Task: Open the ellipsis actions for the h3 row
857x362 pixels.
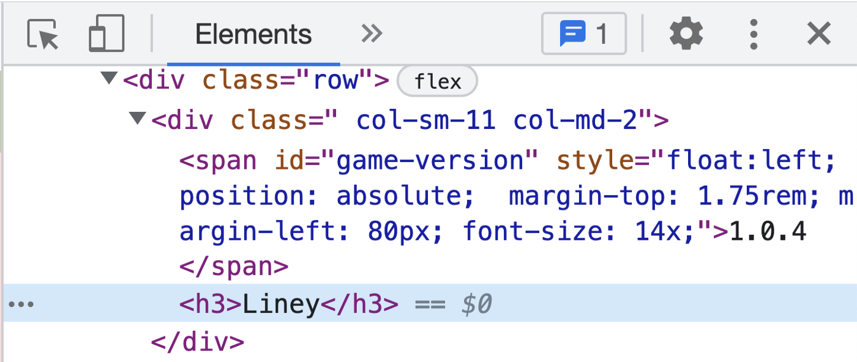Action: tap(22, 304)
